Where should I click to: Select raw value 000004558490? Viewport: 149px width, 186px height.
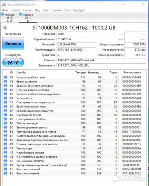point(131,77)
